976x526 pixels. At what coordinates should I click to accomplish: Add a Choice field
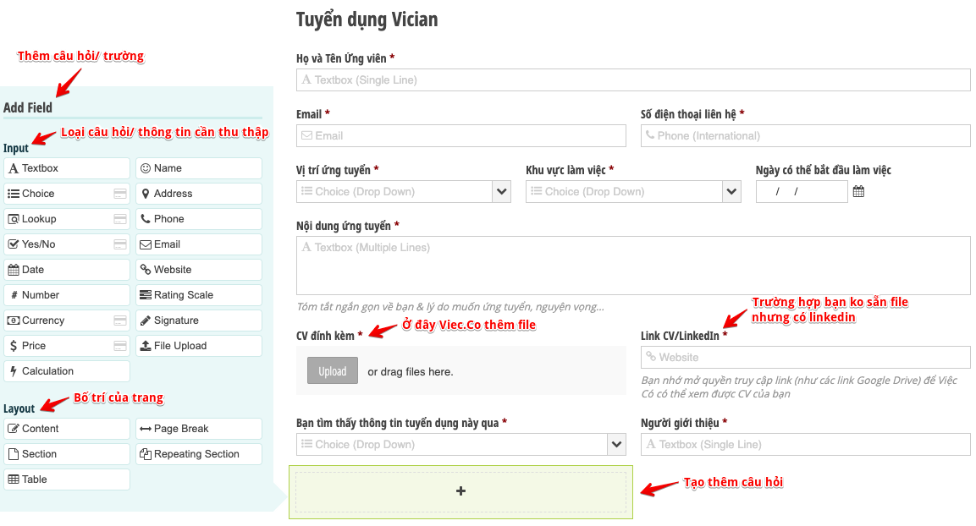(x=67, y=194)
